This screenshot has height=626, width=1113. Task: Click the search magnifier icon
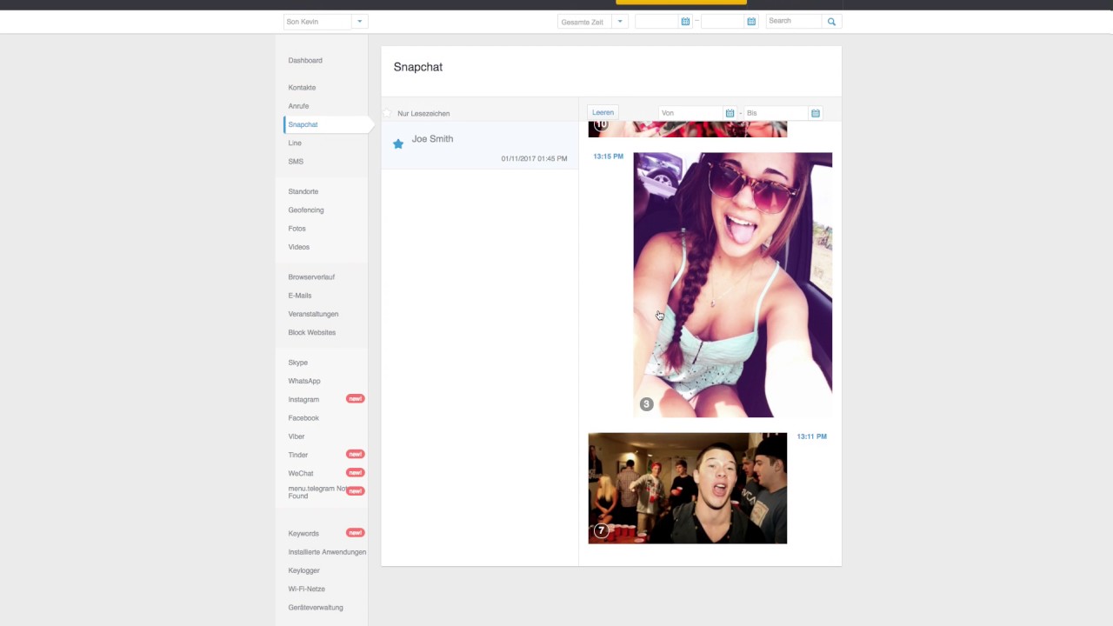click(x=831, y=22)
